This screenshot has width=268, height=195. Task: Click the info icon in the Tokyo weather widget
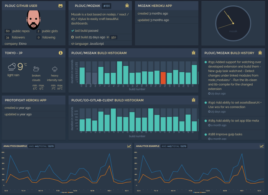pyautogui.click(x=61, y=53)
